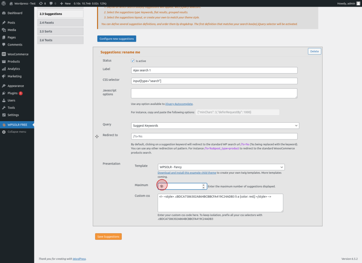
Task: Click the 'Version 6.5.2' footer text
Action: tap(350, 259)
